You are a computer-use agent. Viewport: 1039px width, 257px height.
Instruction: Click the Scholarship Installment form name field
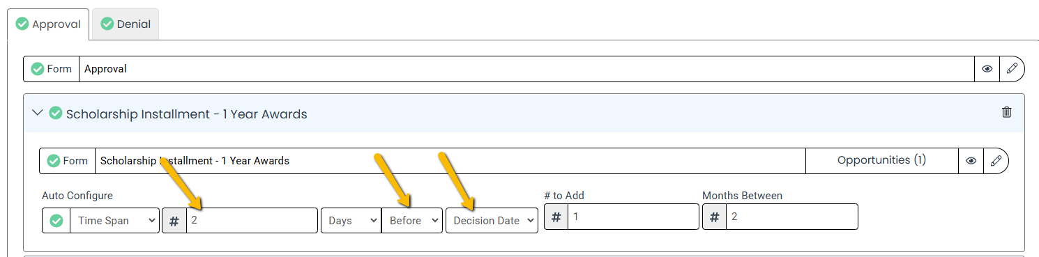point(450,160)
